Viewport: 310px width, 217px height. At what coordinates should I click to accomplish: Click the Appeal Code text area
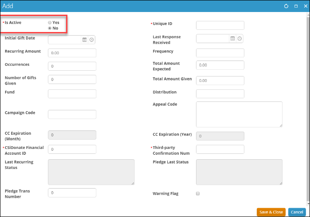click(x=239, y=114)
